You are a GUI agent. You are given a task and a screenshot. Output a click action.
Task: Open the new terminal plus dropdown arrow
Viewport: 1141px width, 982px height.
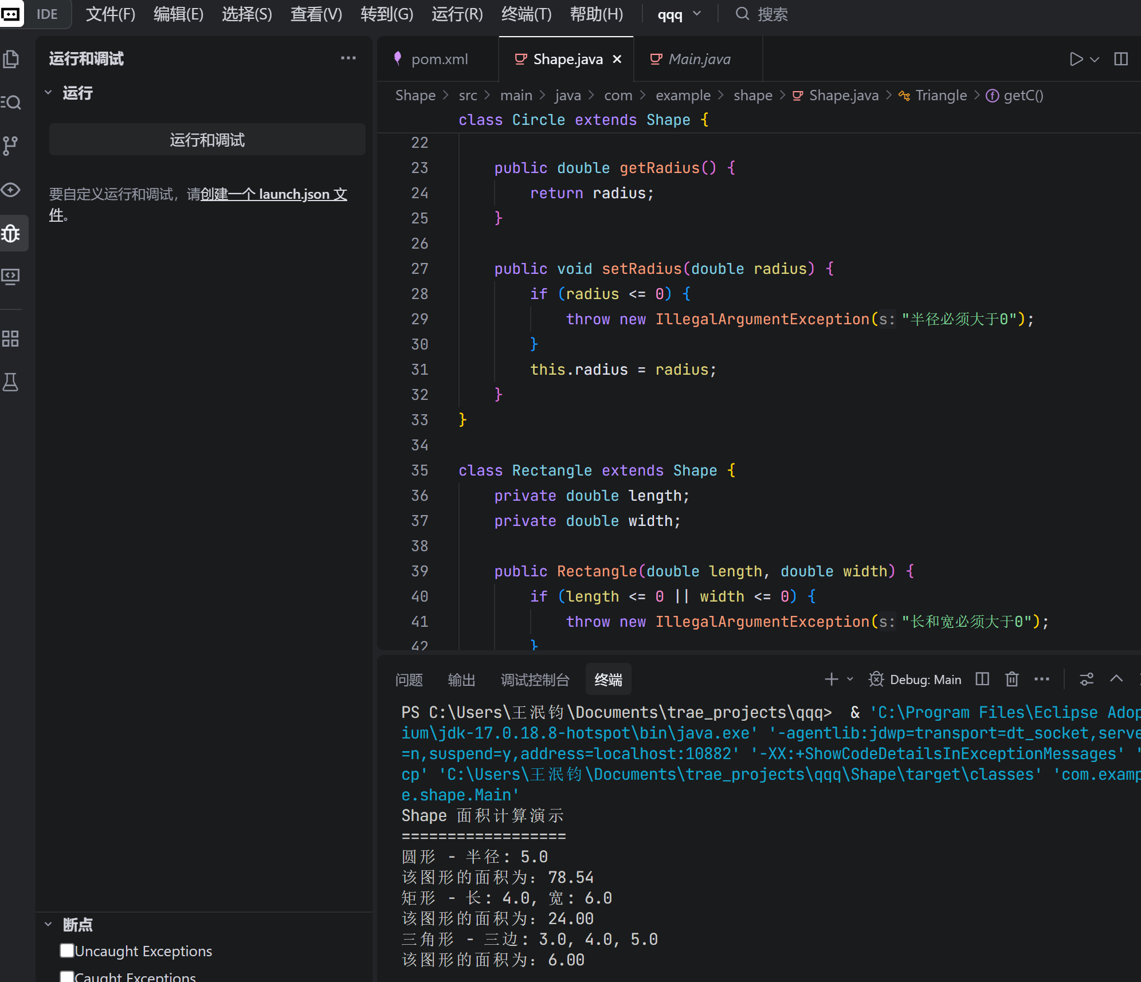(x=850, y=679)
